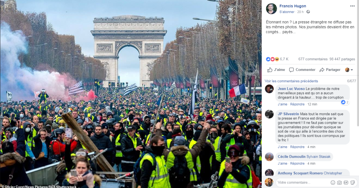This screenshot has width=359, height=188.
Task: Click into the Votre commentaire field
Action: click(303, 182)
